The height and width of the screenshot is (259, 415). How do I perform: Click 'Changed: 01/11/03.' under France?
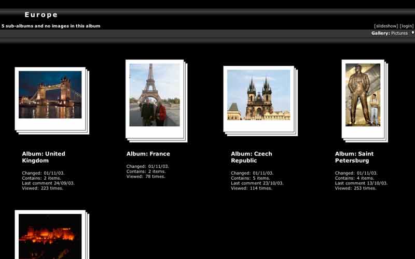click(x=147, y=166)
